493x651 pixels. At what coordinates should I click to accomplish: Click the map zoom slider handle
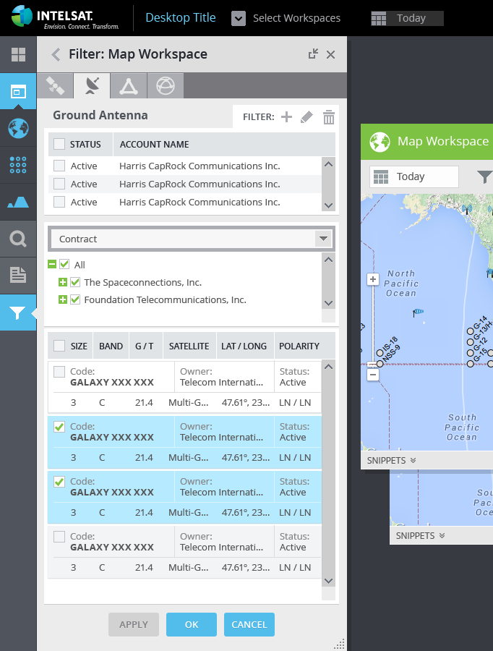coord(373,365)
